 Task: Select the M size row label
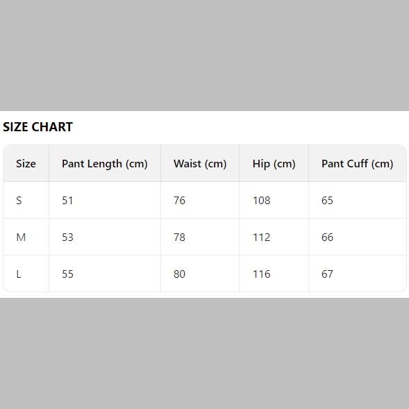pyautogui.click(x=21, y=237)
